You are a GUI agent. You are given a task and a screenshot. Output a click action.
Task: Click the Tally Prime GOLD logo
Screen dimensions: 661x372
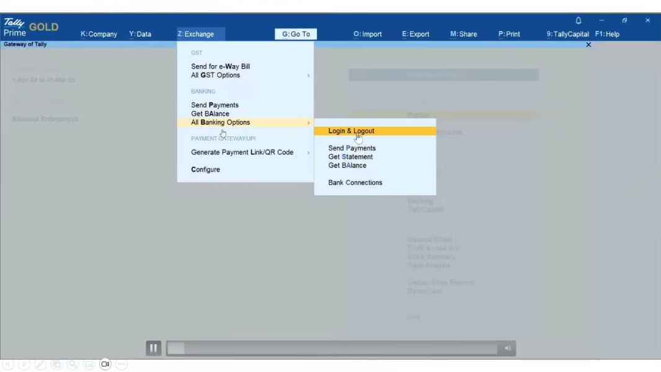pos(31,27)
